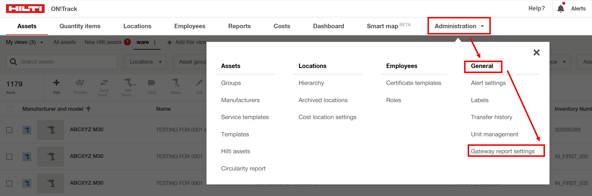Click the Label tag icon

151,83
